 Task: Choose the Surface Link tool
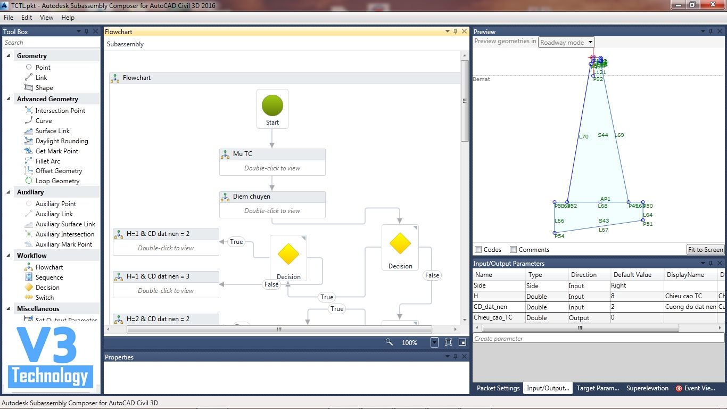(52, 131)
